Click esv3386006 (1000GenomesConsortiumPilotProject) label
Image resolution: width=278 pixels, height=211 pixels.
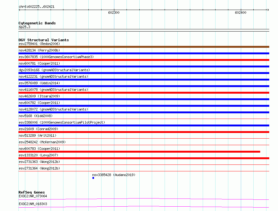click(x=62, y=122)
